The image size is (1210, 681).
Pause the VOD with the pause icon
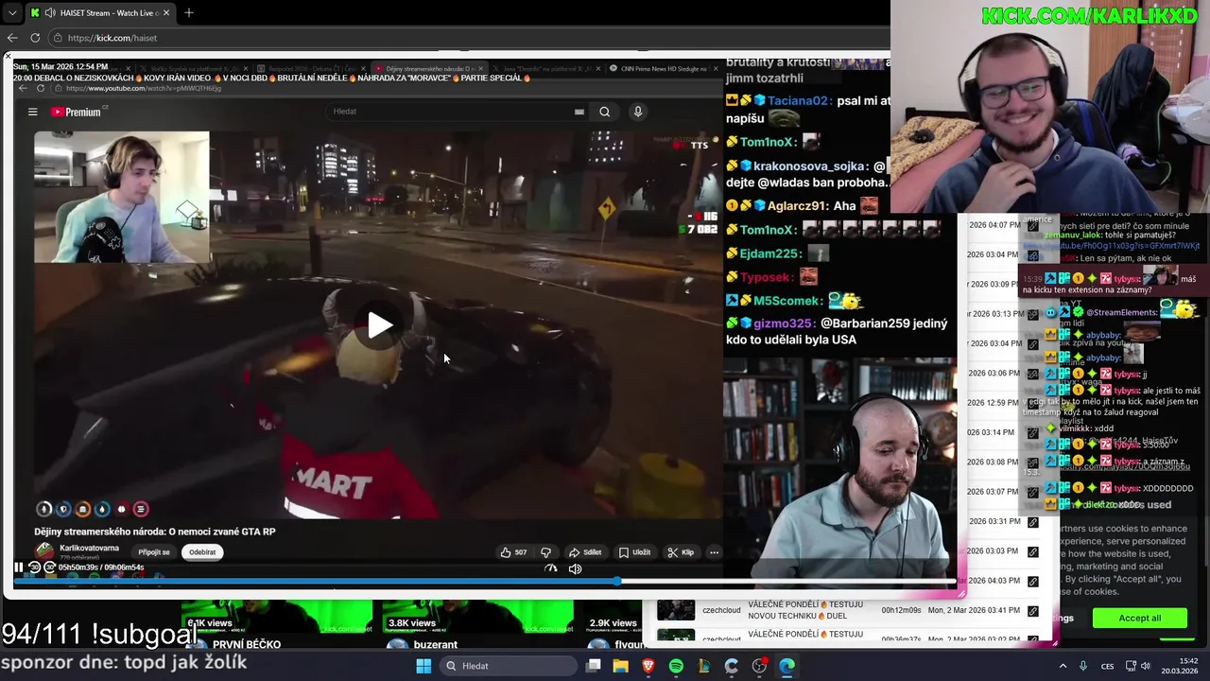[x=18, y=567]
